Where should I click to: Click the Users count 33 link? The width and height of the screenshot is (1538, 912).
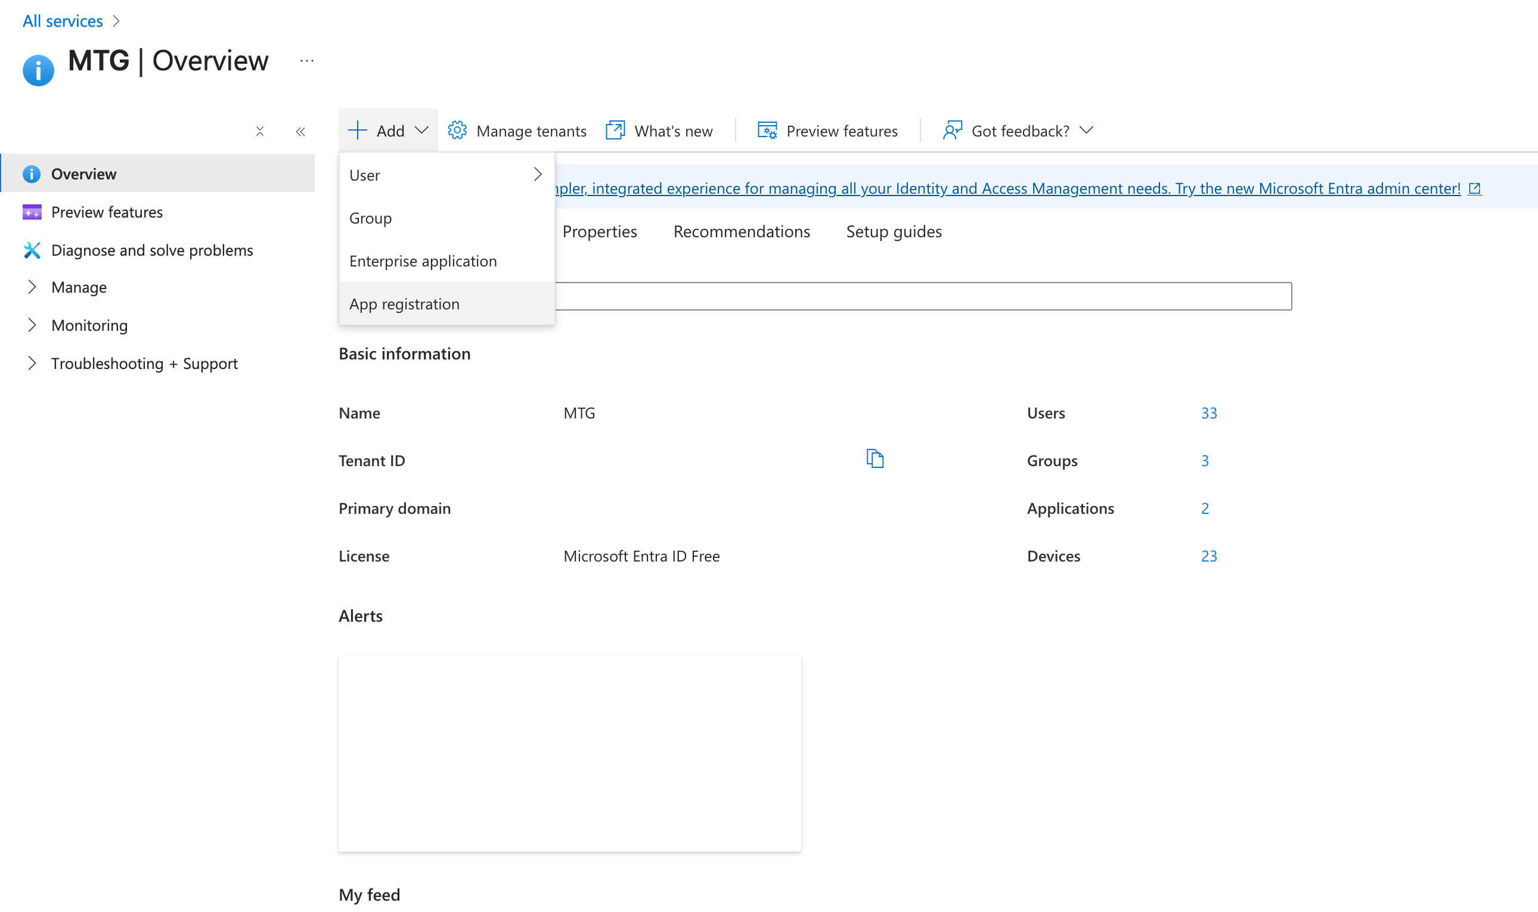(x=1208, y=412)
